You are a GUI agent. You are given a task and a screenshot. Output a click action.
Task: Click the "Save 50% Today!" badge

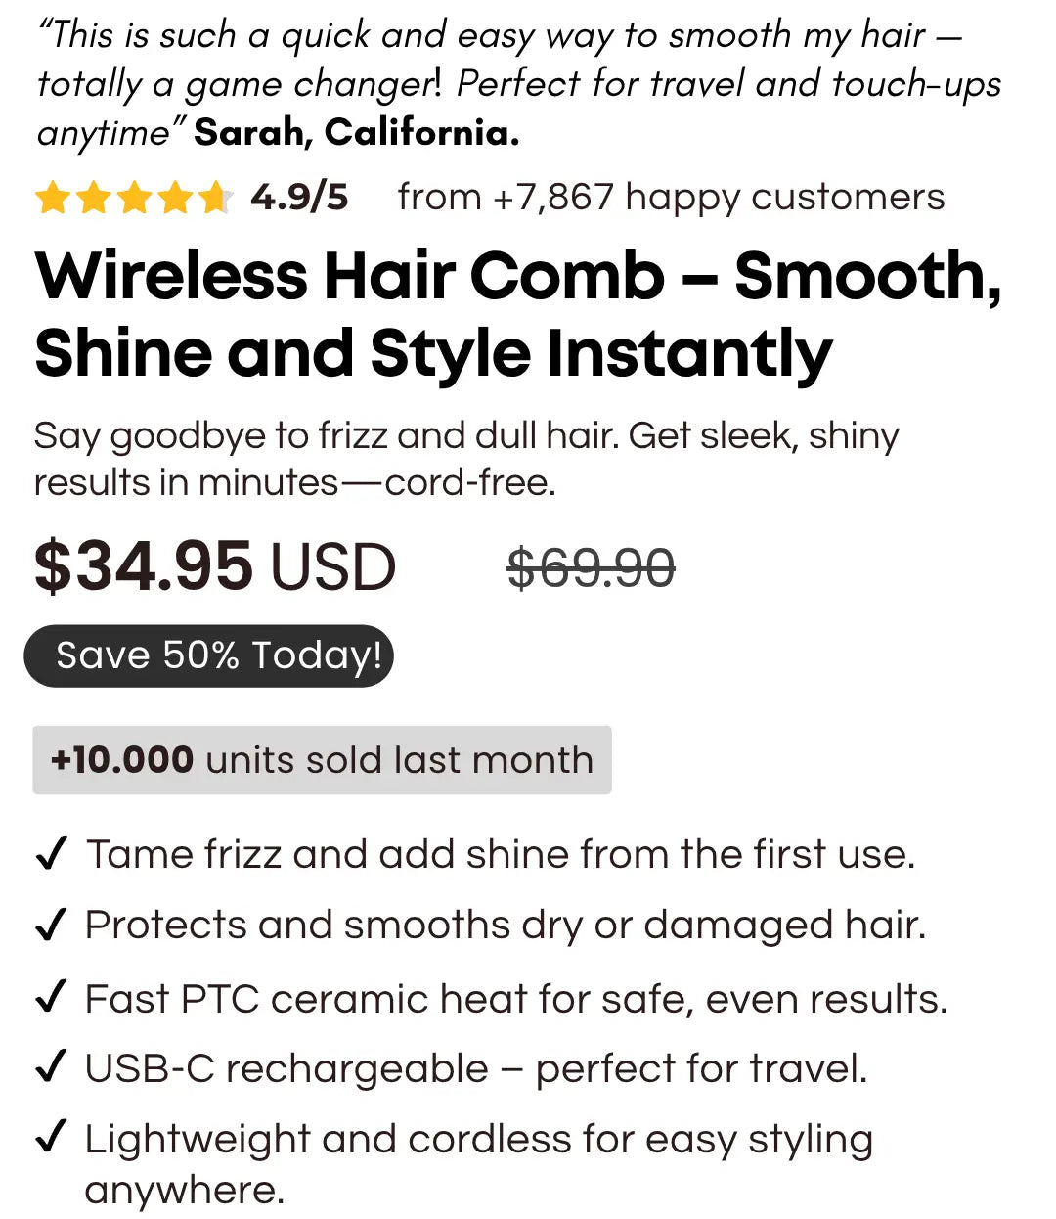click(x=209, y=655)
